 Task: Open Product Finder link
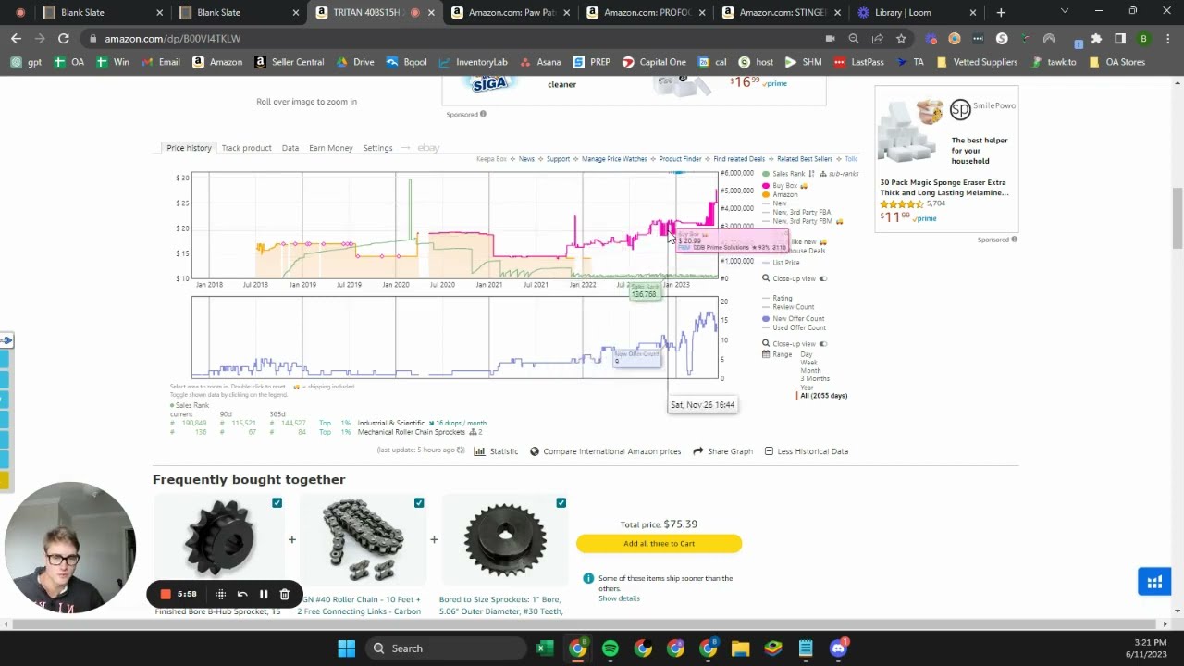(x=680, y=159)
